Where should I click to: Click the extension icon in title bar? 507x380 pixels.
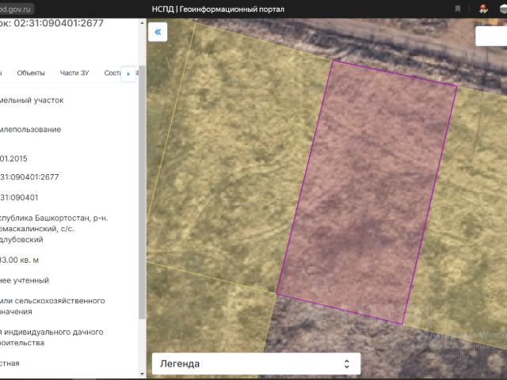(x=483, y=9)
